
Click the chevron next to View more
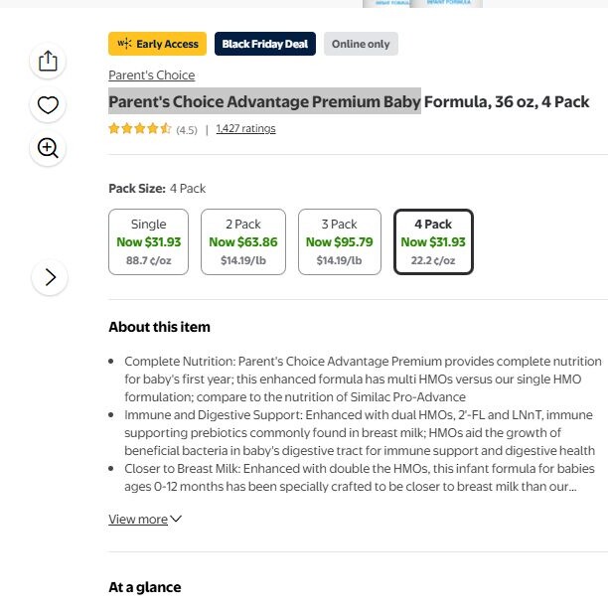(177, 519)
